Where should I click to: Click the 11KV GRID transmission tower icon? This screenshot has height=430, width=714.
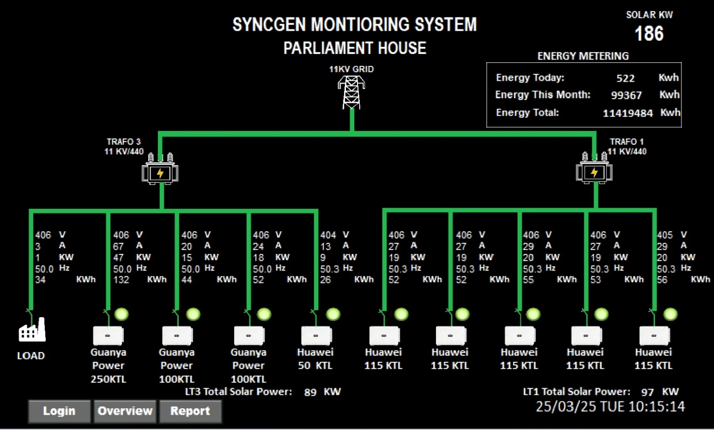351,92
